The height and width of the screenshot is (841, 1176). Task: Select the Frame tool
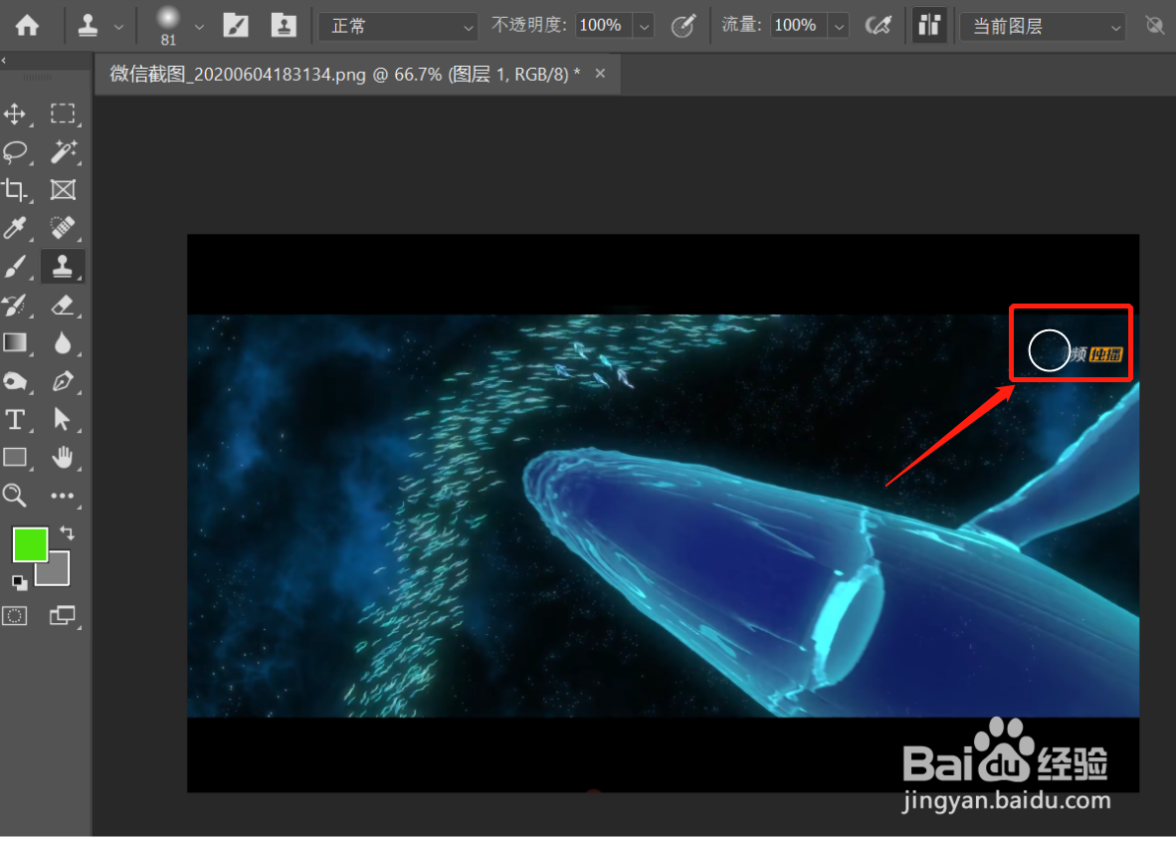click(63, 190)
